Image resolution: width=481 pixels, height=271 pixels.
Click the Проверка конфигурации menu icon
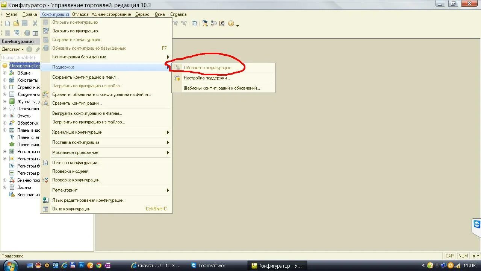pos(45,180)
